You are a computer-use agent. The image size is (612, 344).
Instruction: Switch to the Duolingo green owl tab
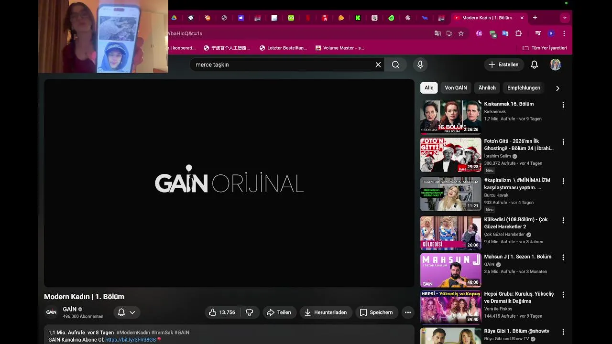[291, 18]
